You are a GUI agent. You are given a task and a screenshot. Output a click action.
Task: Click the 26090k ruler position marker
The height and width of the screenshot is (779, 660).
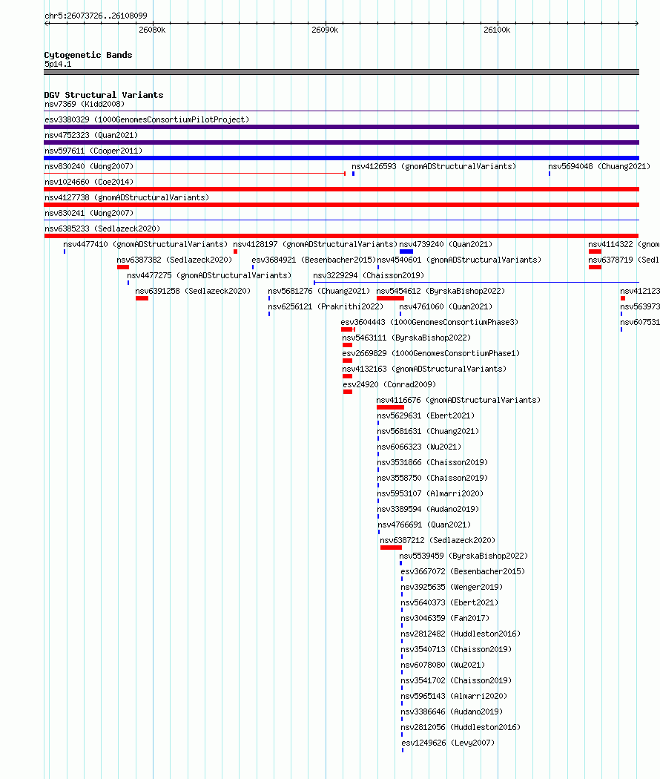tap(325, 30)
